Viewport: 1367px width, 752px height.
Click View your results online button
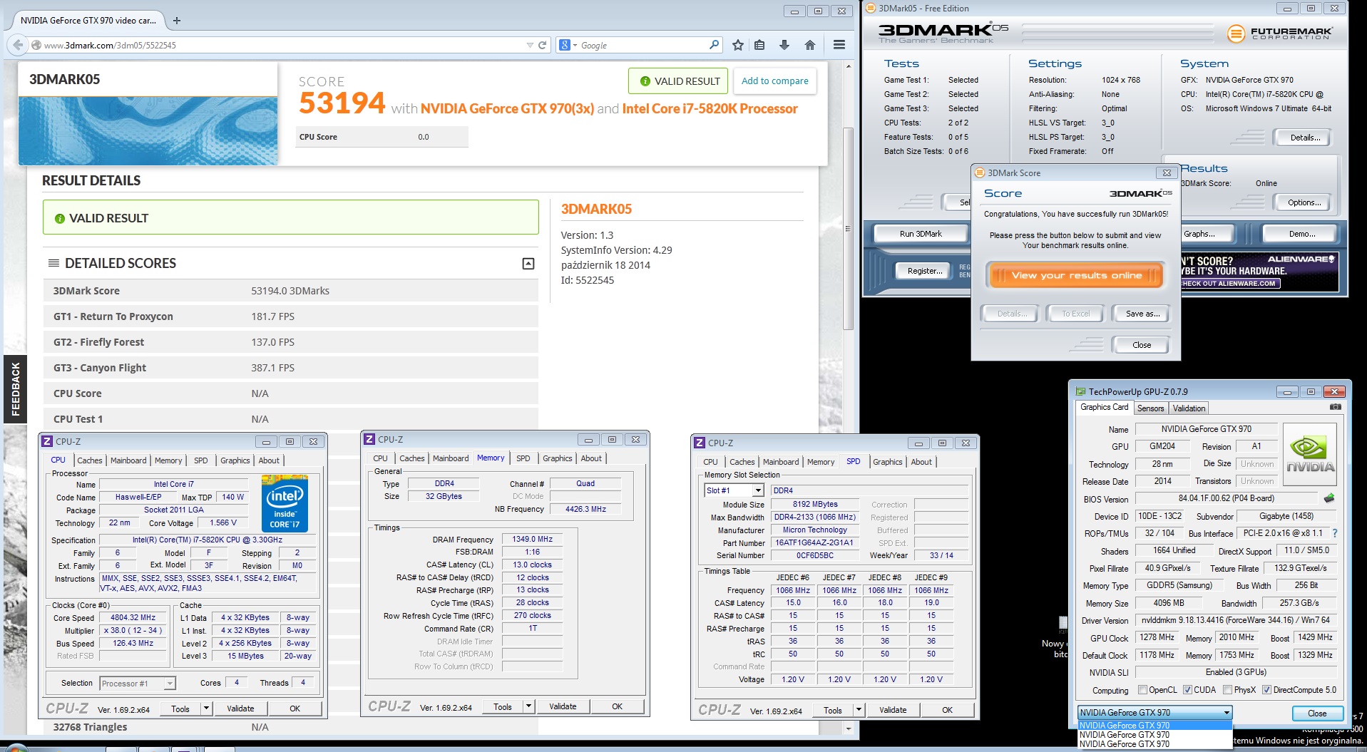point(1076,275)
